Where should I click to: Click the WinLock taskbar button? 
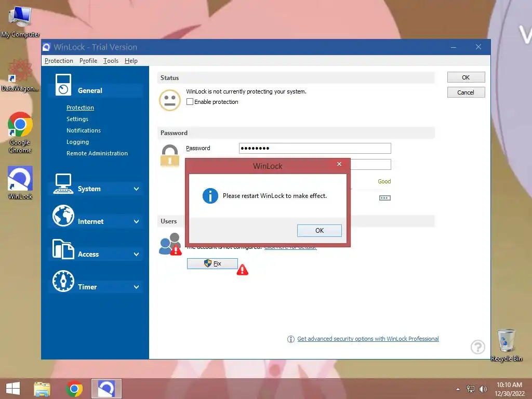click(x=106, y=389)
